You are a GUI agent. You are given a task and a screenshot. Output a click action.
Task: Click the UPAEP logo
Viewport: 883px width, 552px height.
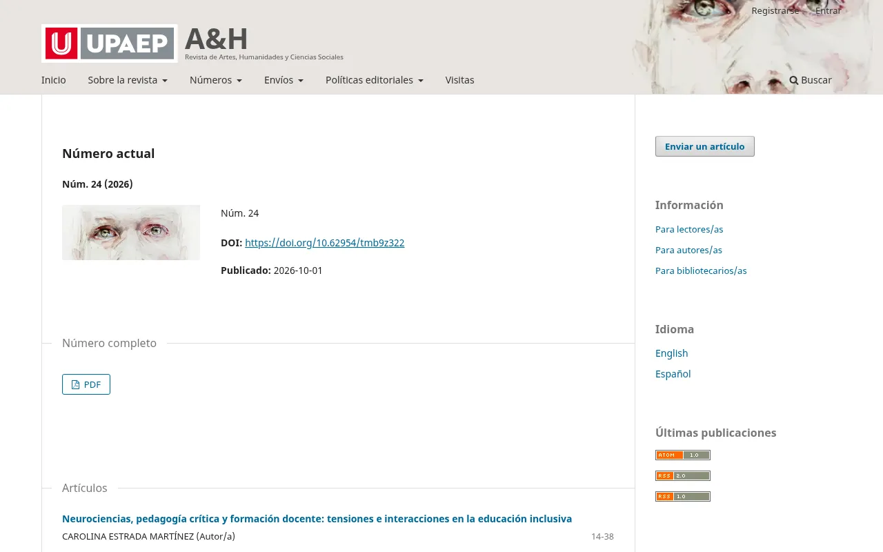109,43
